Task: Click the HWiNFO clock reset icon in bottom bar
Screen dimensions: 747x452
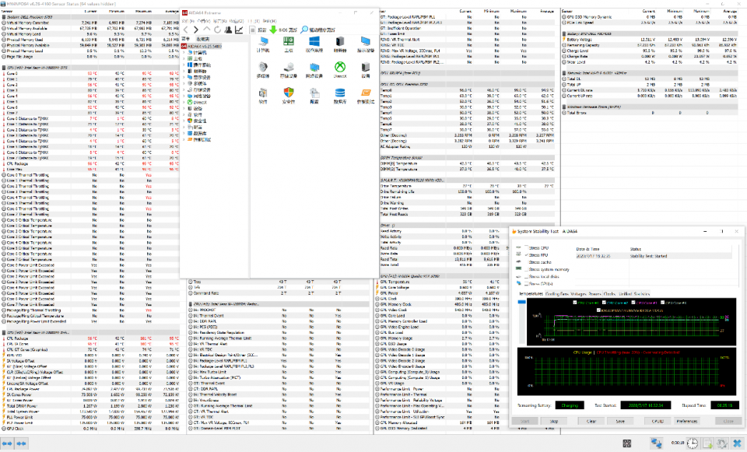Action: click(692, 443)
